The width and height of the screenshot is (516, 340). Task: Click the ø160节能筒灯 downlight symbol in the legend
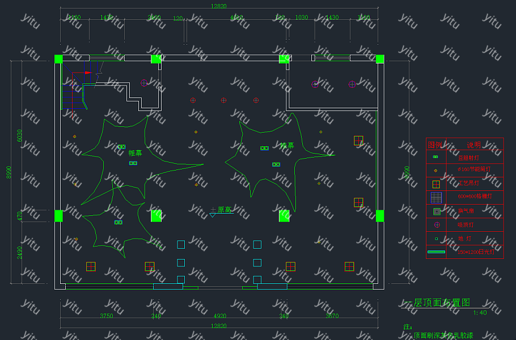435,171
